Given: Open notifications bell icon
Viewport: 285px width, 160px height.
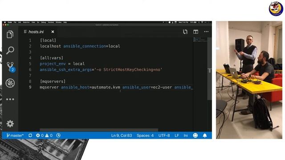Looking at the screenshot, I should (x=205, y=136).
